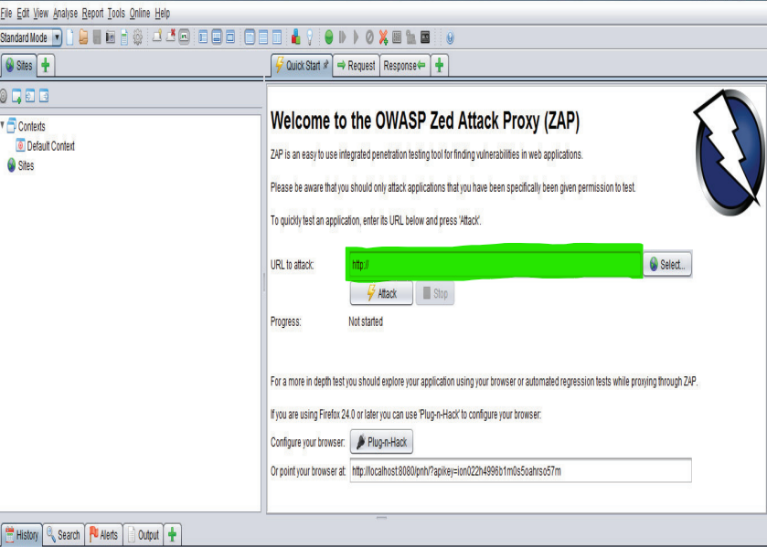The height and width of the screenshot is (547, 767).
Task: Switch to the Alerts bottom tab
Action: pyautogui.click(x=103, y=535)
